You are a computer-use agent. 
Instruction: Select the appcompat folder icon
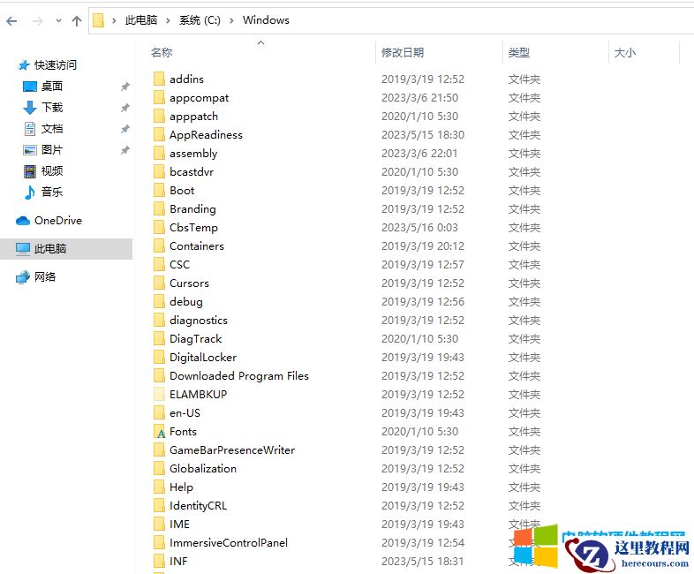[x=159, y=98]
